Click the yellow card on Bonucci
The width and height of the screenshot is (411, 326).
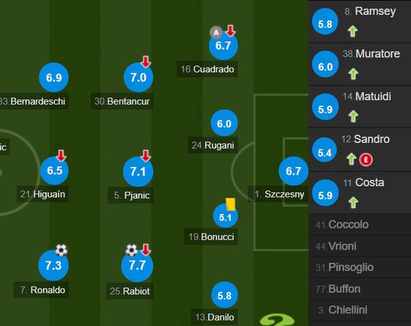[x=230, y=204]
